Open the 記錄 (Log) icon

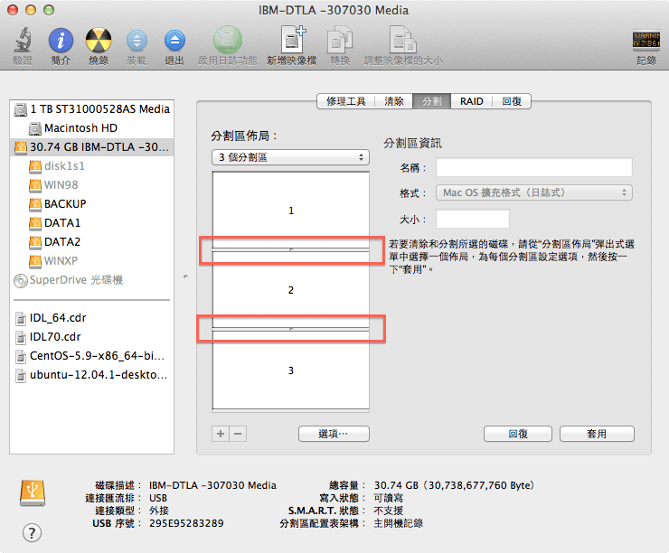[645, 41]
